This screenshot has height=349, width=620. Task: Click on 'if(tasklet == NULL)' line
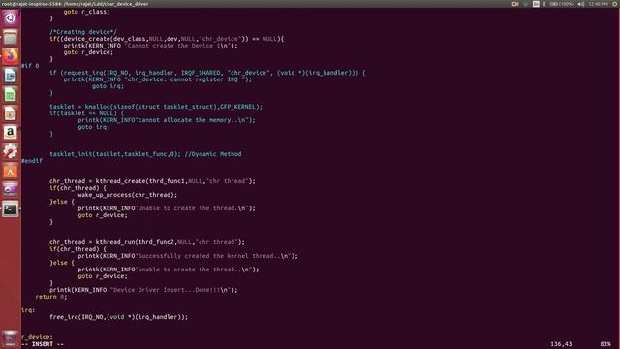pos(86,113)
